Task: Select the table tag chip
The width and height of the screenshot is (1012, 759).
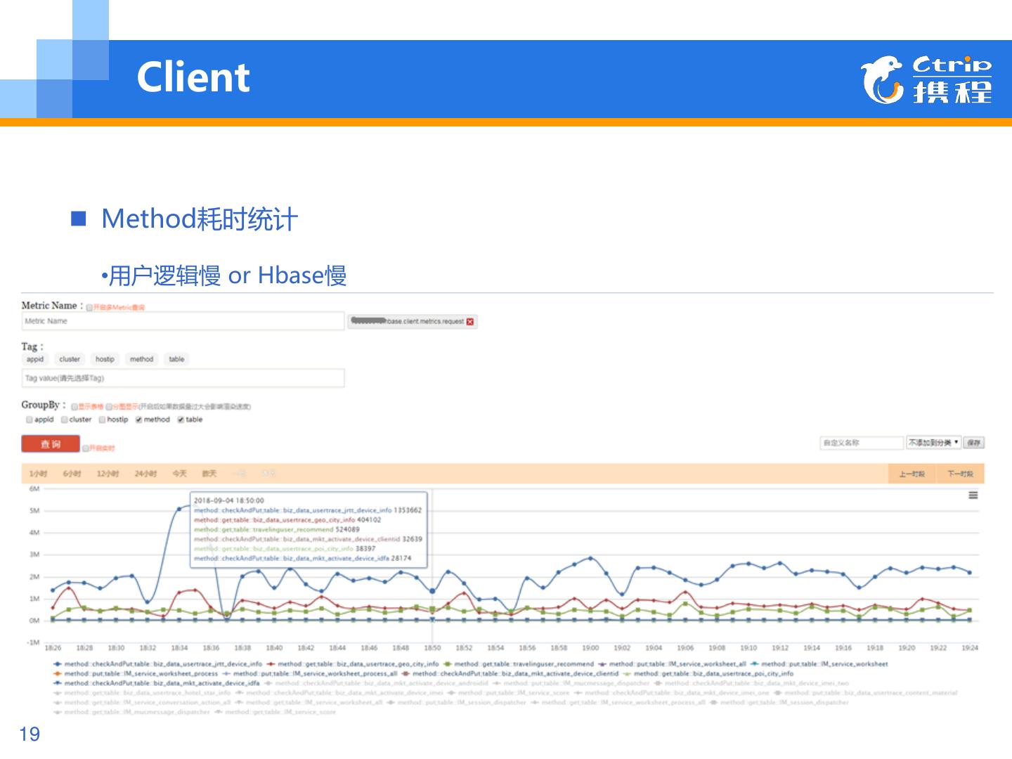Action: click(x=176, y=359)
